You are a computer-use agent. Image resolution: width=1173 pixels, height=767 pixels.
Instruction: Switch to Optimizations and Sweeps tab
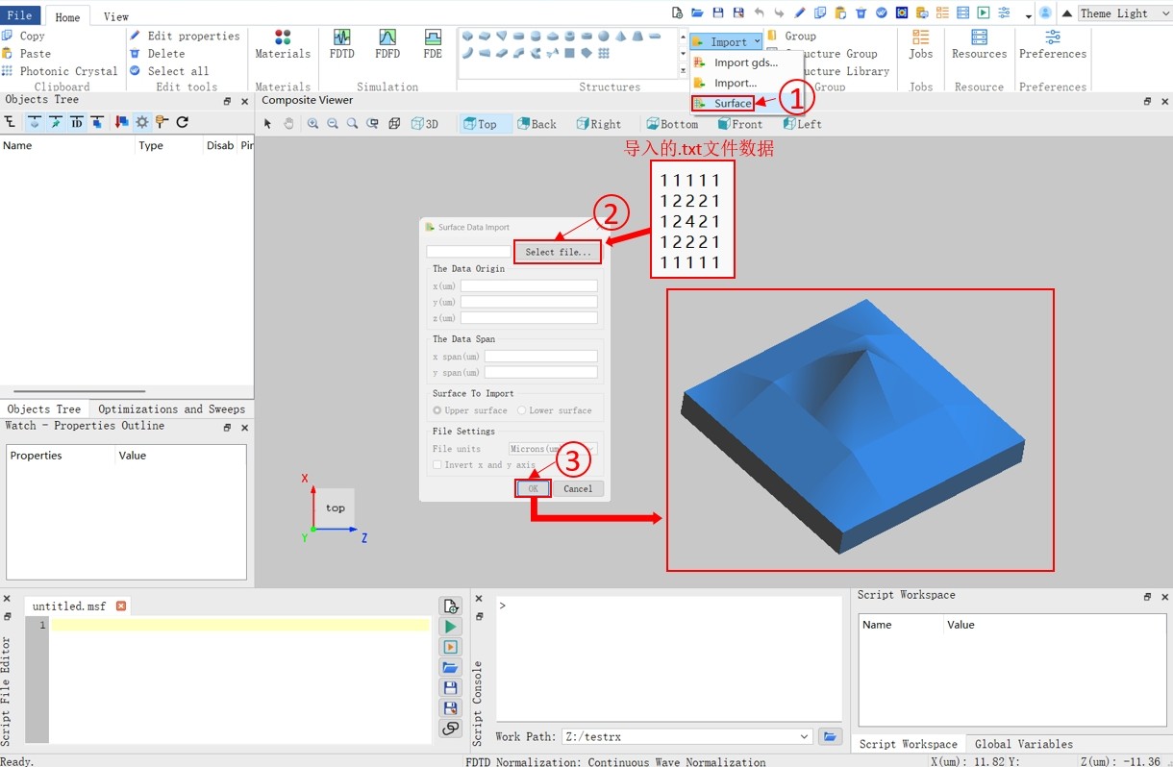[x=171, y=409]
